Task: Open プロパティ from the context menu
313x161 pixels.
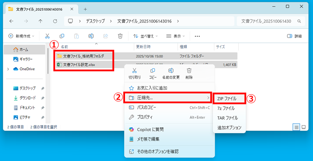Action: (169, 117)
